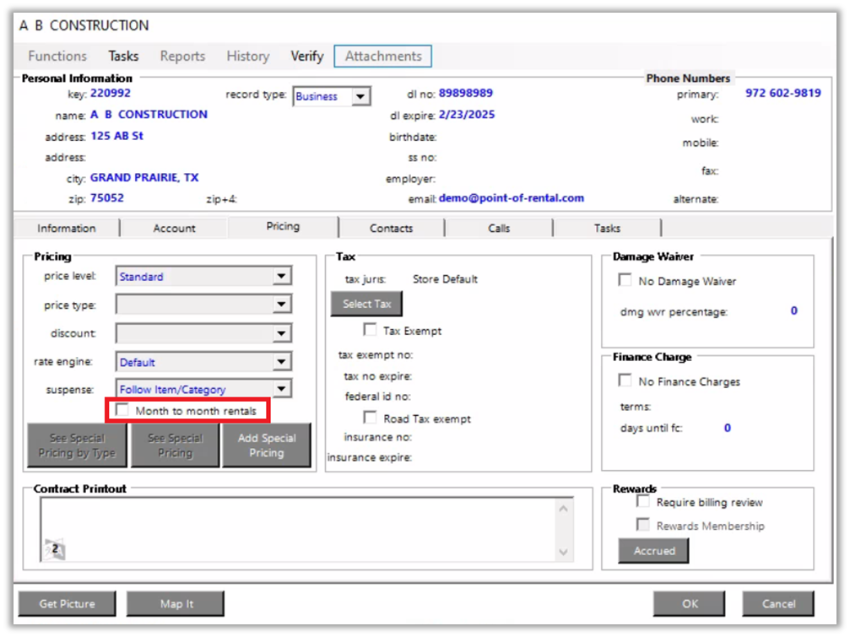Switch to the Account tab
850x637 pixels.
(174, 228)
